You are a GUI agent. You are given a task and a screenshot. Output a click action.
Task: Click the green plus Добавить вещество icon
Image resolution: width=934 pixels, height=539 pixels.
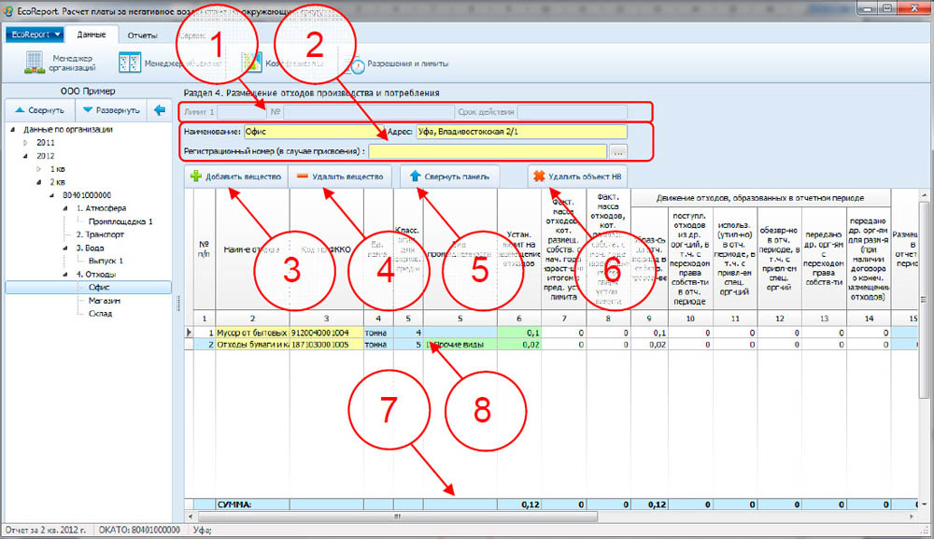tap(196, 177)
